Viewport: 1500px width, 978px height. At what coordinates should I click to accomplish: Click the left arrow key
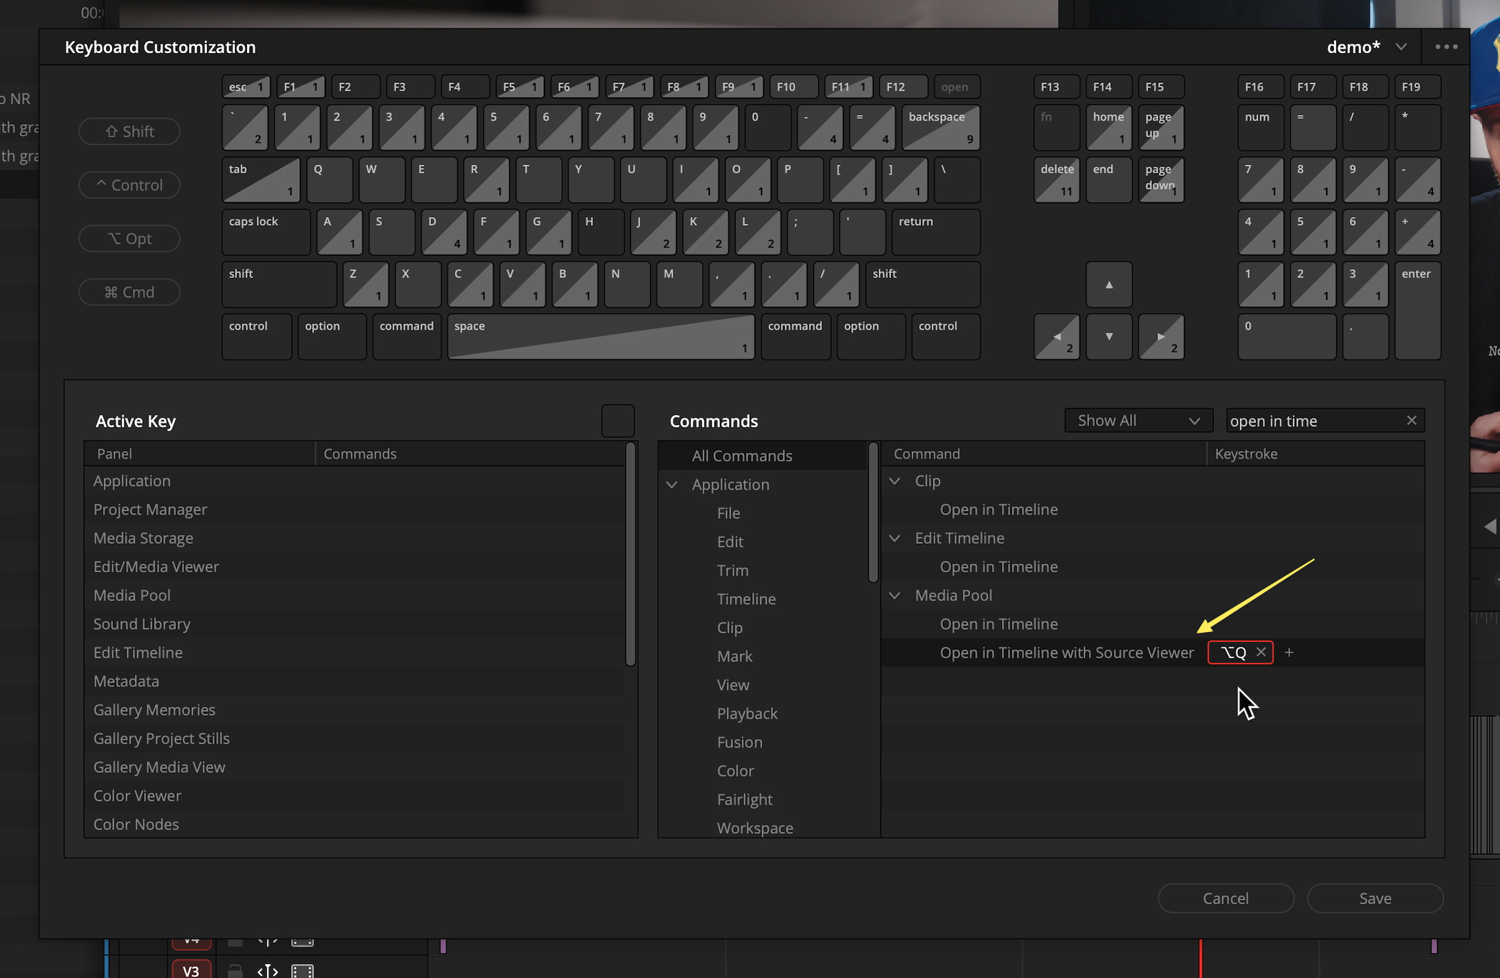tap(1056, 337)
